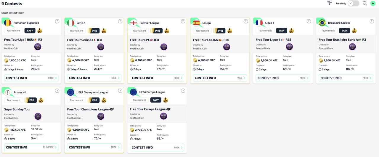Select the Tournament tag on LaLiga card
379x157 pixels.
[202, 31]
